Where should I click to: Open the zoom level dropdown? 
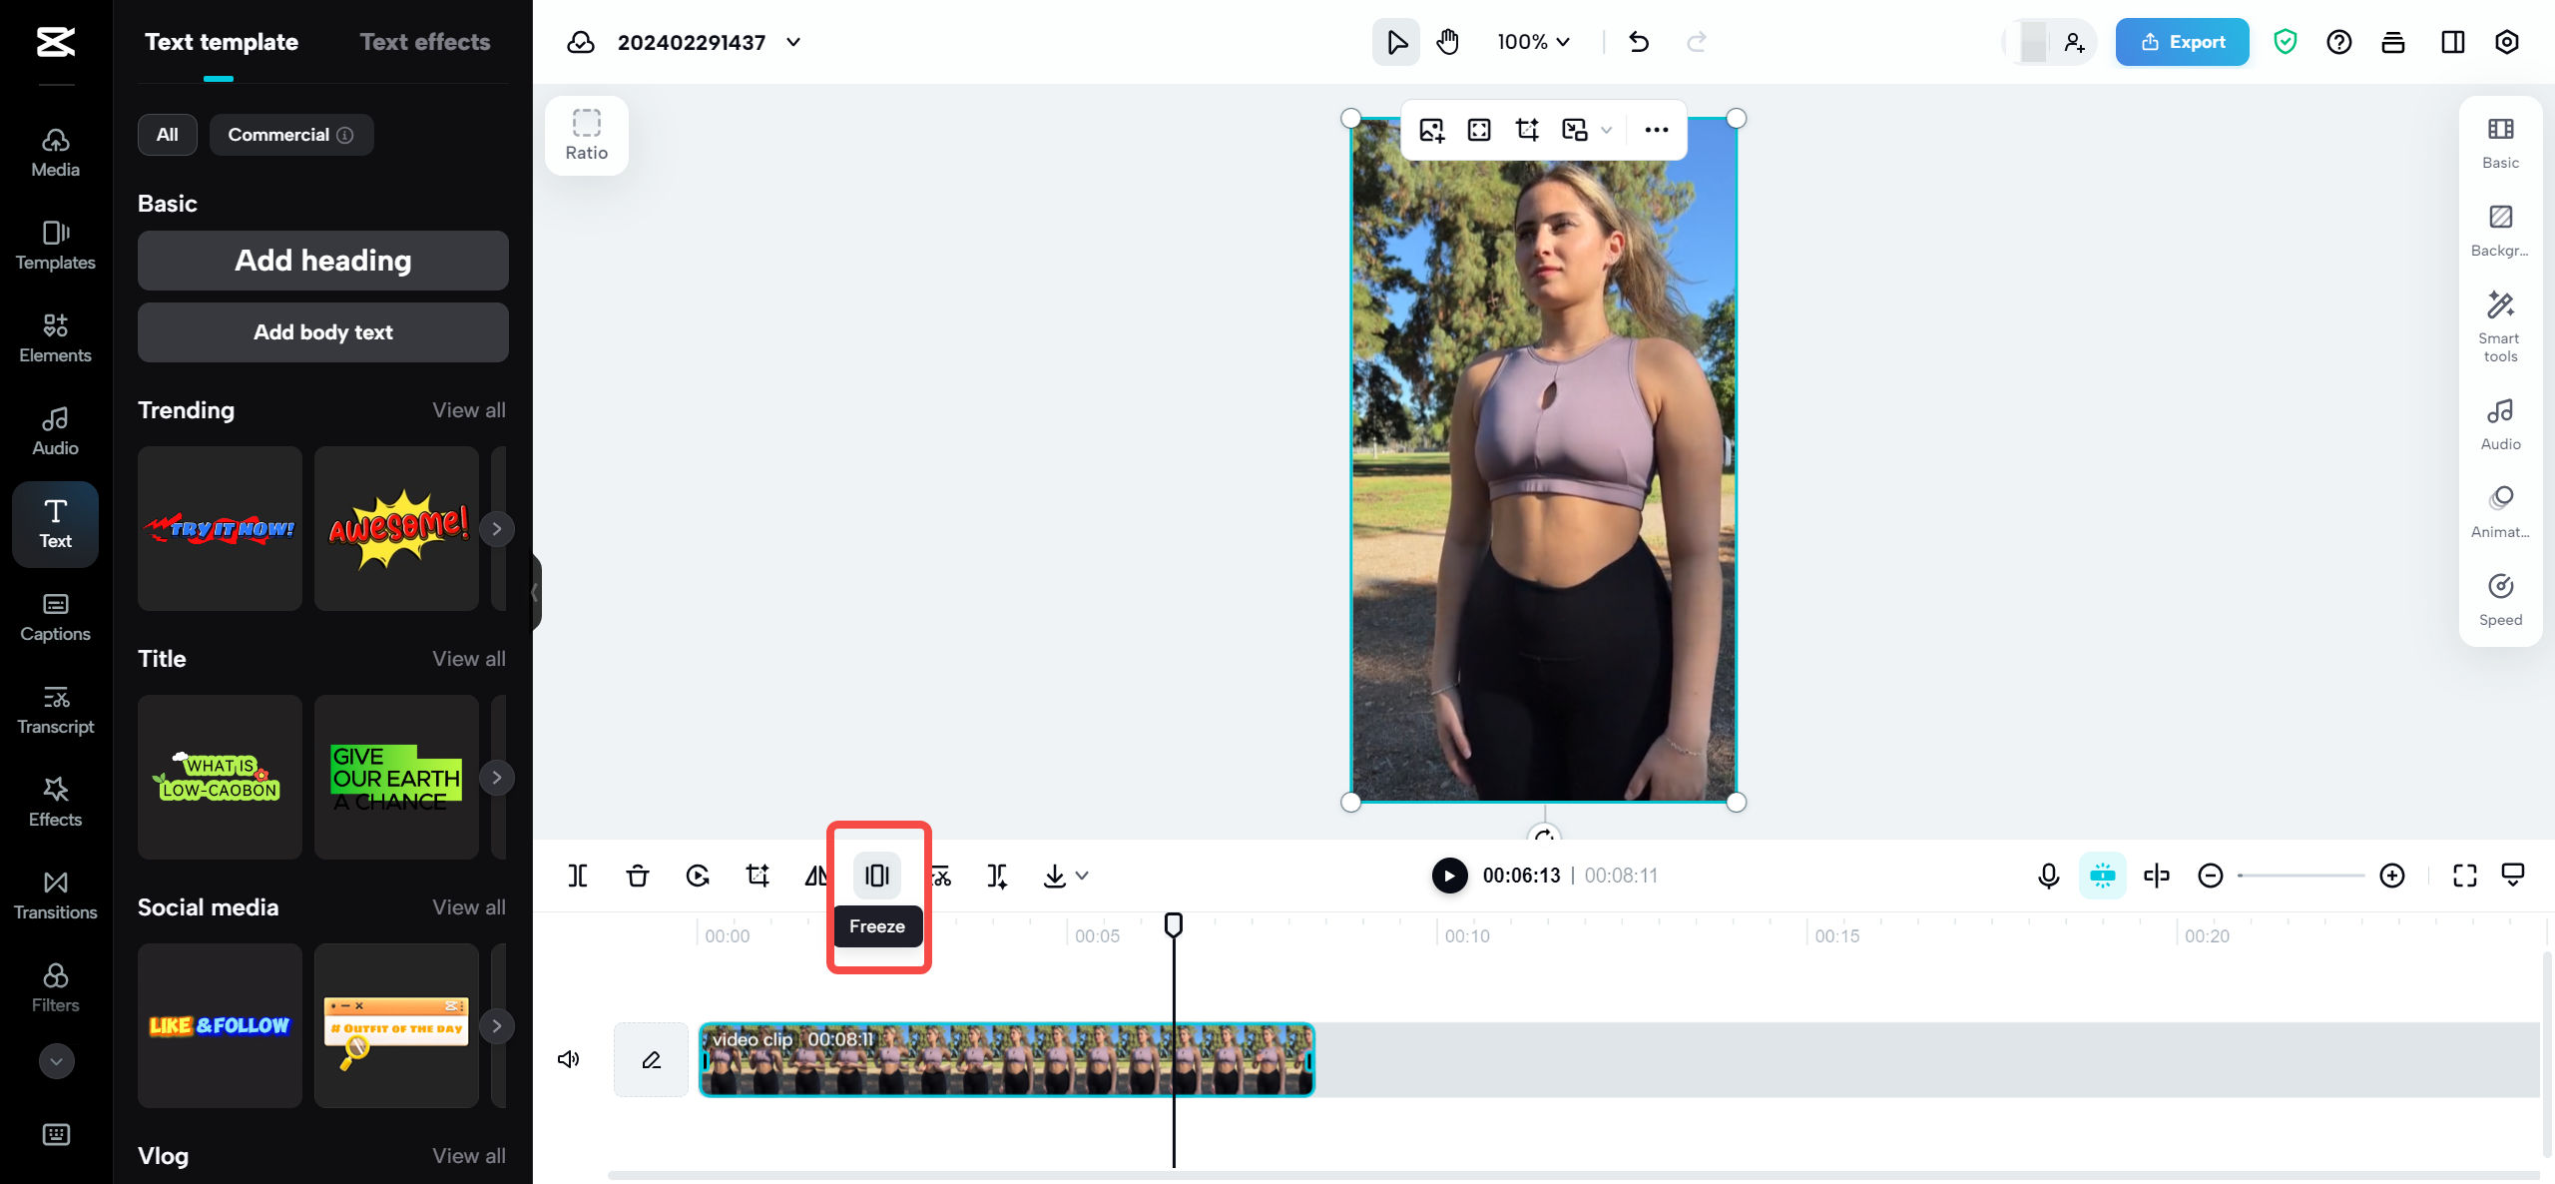1532,42
